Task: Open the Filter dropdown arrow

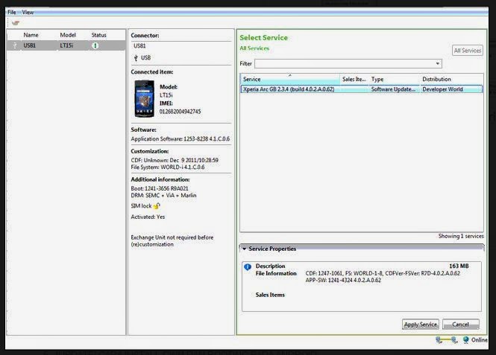Action: (x=438, y=63)
